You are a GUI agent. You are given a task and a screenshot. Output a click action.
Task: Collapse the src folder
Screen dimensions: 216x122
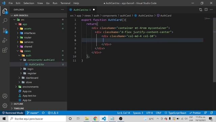click(x=15, y=20)
